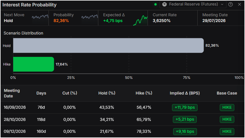
Task: Click the 43,53% hold value
Action: point(107,108)
